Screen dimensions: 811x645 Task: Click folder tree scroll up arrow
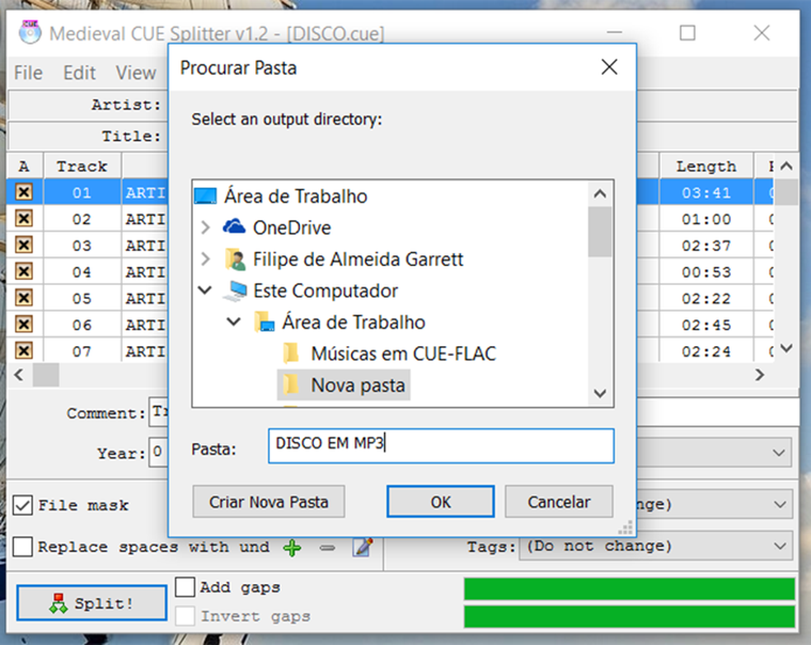click(x=600, y=194)
